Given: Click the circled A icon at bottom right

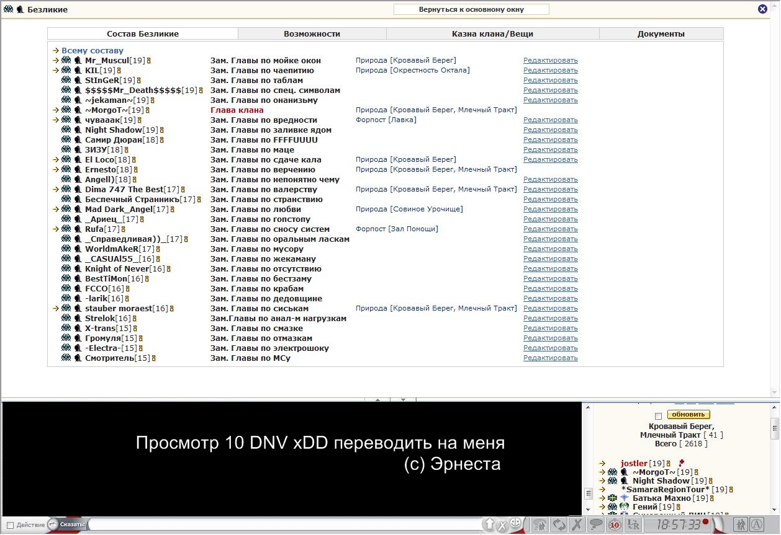Looking at the screenshot, I should click(x=756, y=524).
